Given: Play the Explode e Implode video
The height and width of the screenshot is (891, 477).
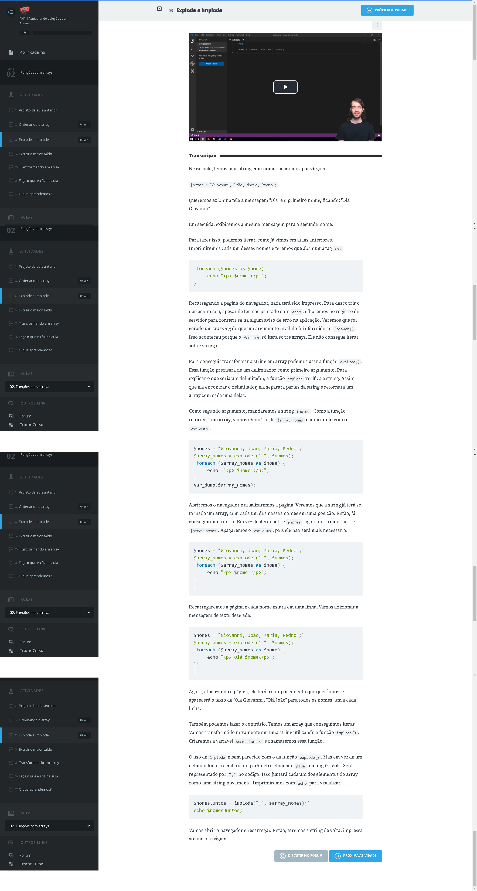Looking at the screenshot, I should 285,87.
